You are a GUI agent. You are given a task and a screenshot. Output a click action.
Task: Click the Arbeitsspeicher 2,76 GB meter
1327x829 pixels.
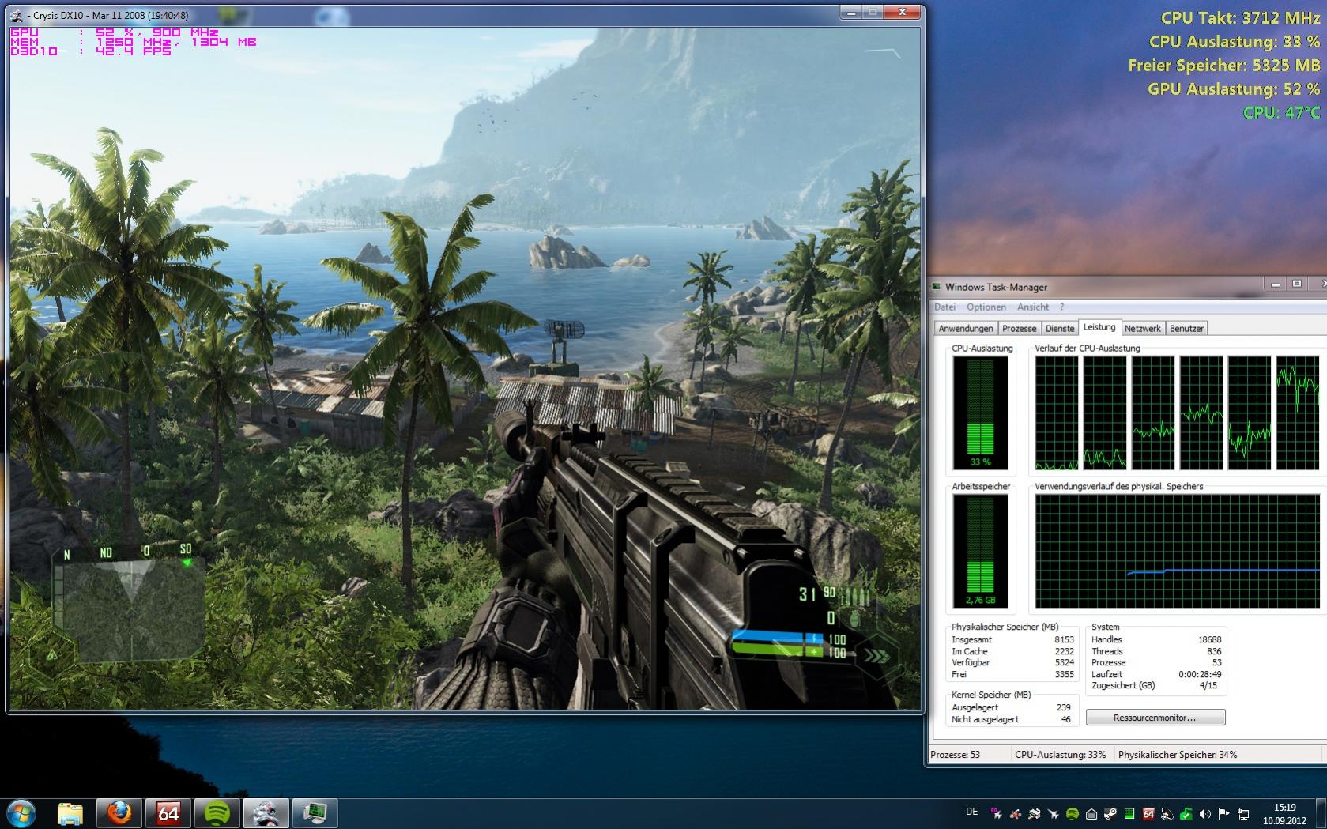[x=980, y=551]
